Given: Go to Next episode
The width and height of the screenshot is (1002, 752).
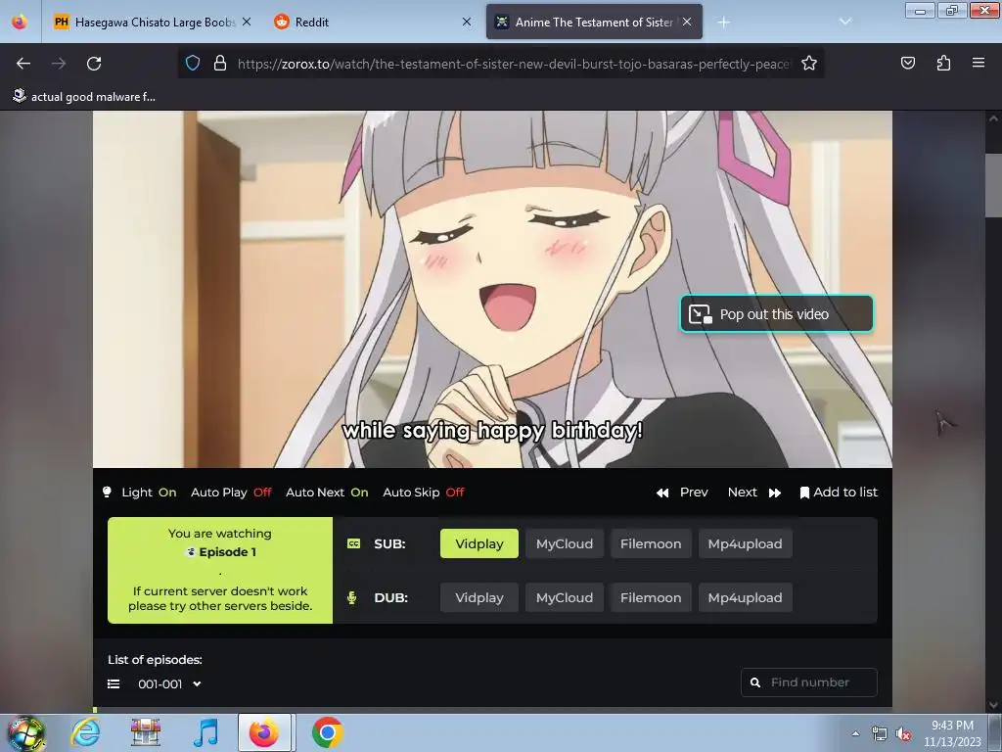Looking at the screenshot, I should coord(754,493).
